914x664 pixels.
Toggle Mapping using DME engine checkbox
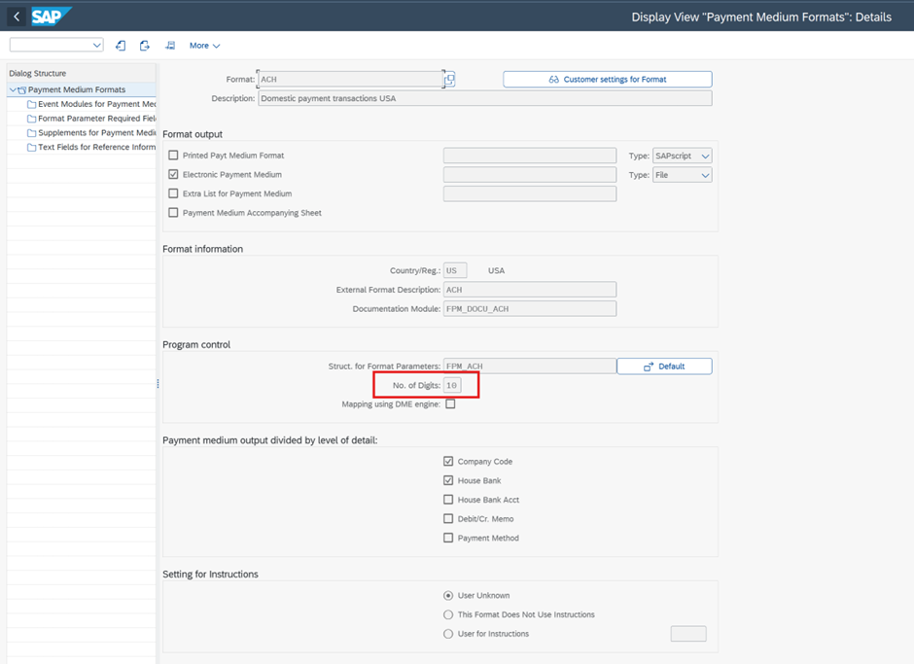coord(450,404)
